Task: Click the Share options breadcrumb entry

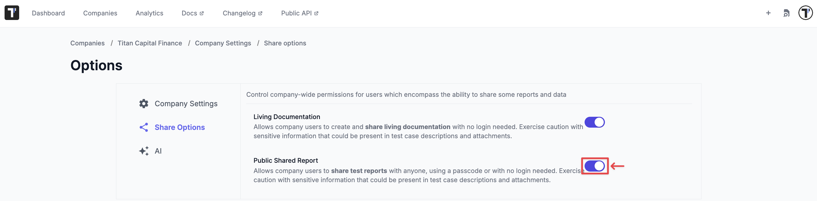Action: [x=285, y=43]
